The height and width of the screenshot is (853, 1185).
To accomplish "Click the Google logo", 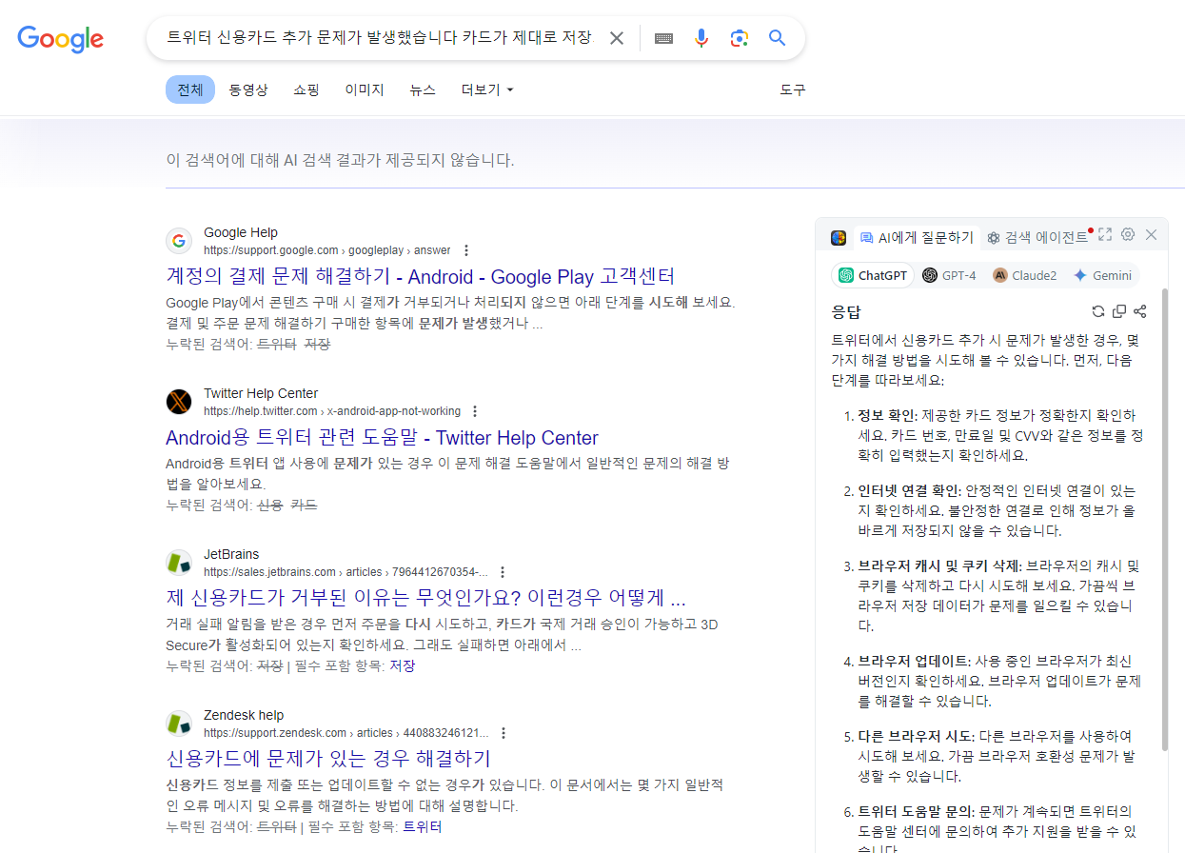I will click(x=61, y=38).
